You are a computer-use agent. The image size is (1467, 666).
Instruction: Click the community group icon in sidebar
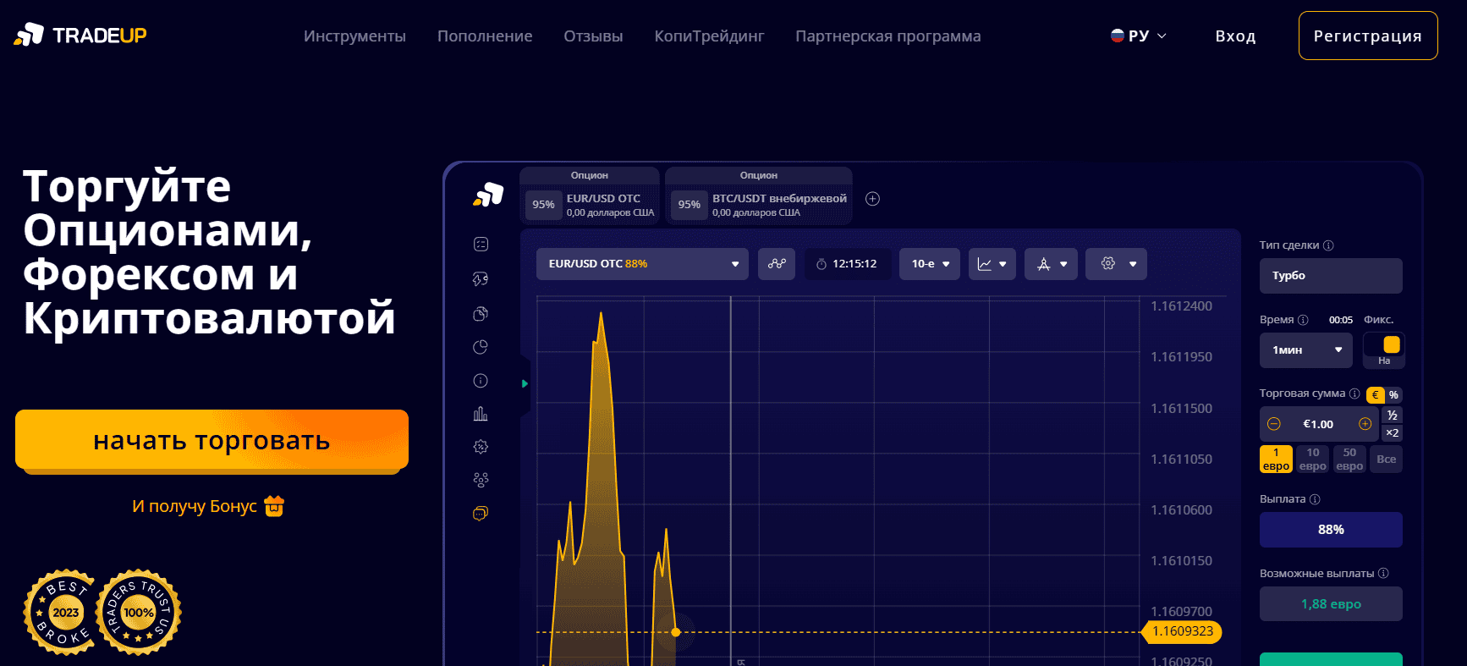[481, 480]
